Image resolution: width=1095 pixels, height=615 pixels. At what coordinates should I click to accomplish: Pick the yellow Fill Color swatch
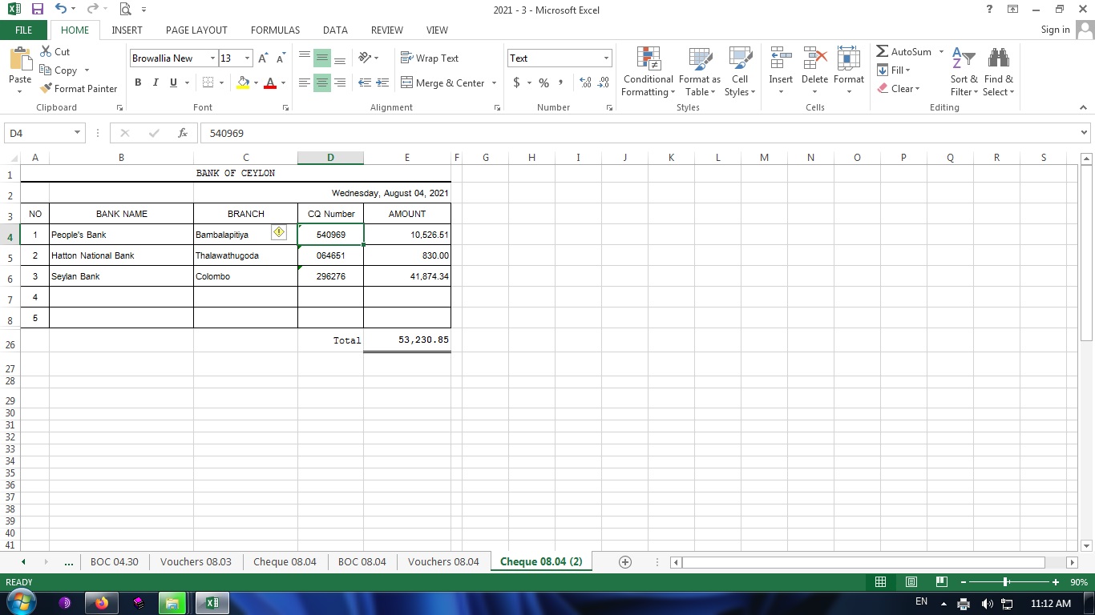coord(244,82)
